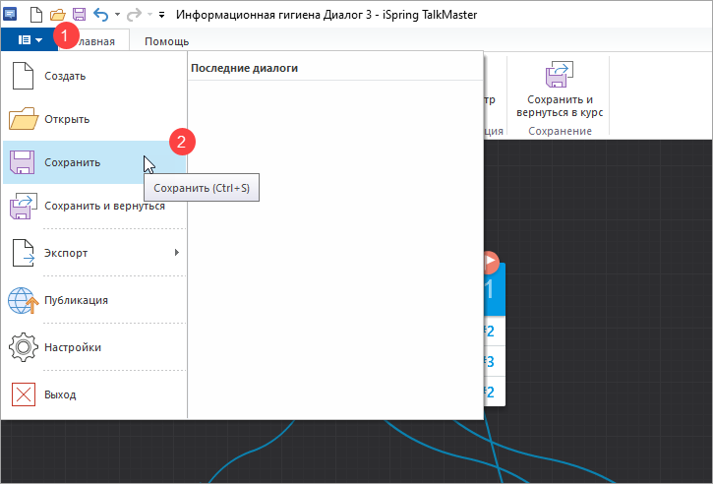
Task: Choose Выход to exit the application
Action: coord(94,394)
